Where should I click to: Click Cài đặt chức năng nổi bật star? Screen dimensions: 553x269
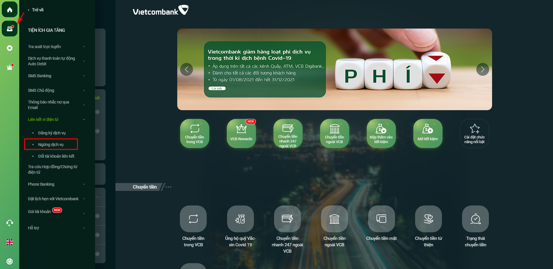(x=475, y=133)
